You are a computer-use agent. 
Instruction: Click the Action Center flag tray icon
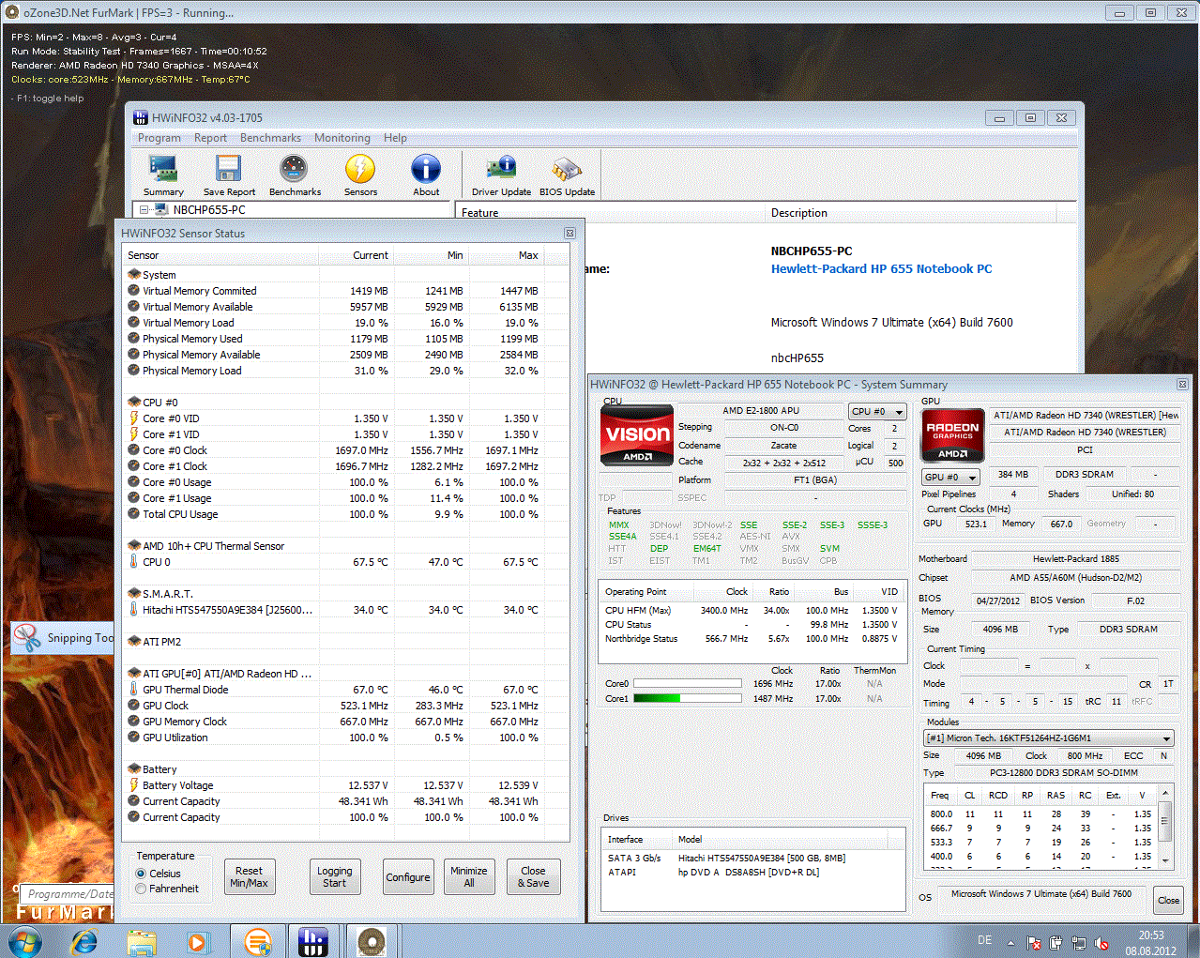[1034, 943]
